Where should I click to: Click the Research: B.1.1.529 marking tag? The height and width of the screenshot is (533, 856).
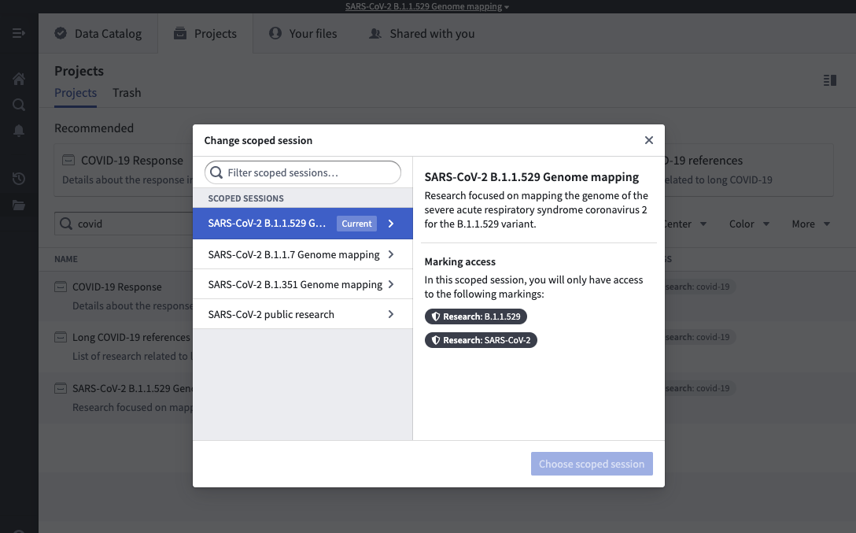[x=476, y=316]
